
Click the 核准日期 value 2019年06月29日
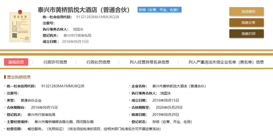click(x=166, y=115)
